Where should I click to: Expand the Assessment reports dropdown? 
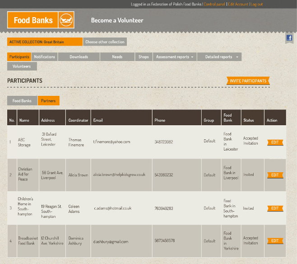[x=174, y=57]
